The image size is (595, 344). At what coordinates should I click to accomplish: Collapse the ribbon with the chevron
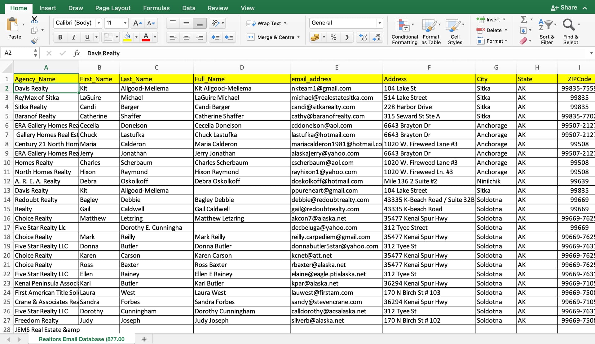[x=585, y=8]
